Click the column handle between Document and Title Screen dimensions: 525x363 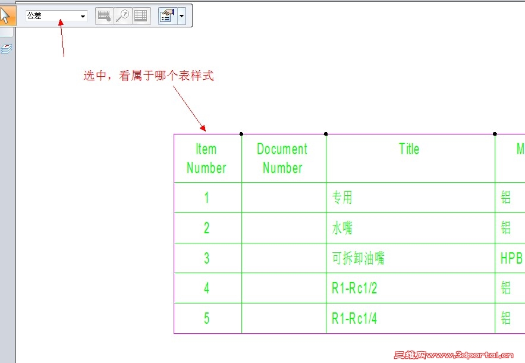[326, 134]
